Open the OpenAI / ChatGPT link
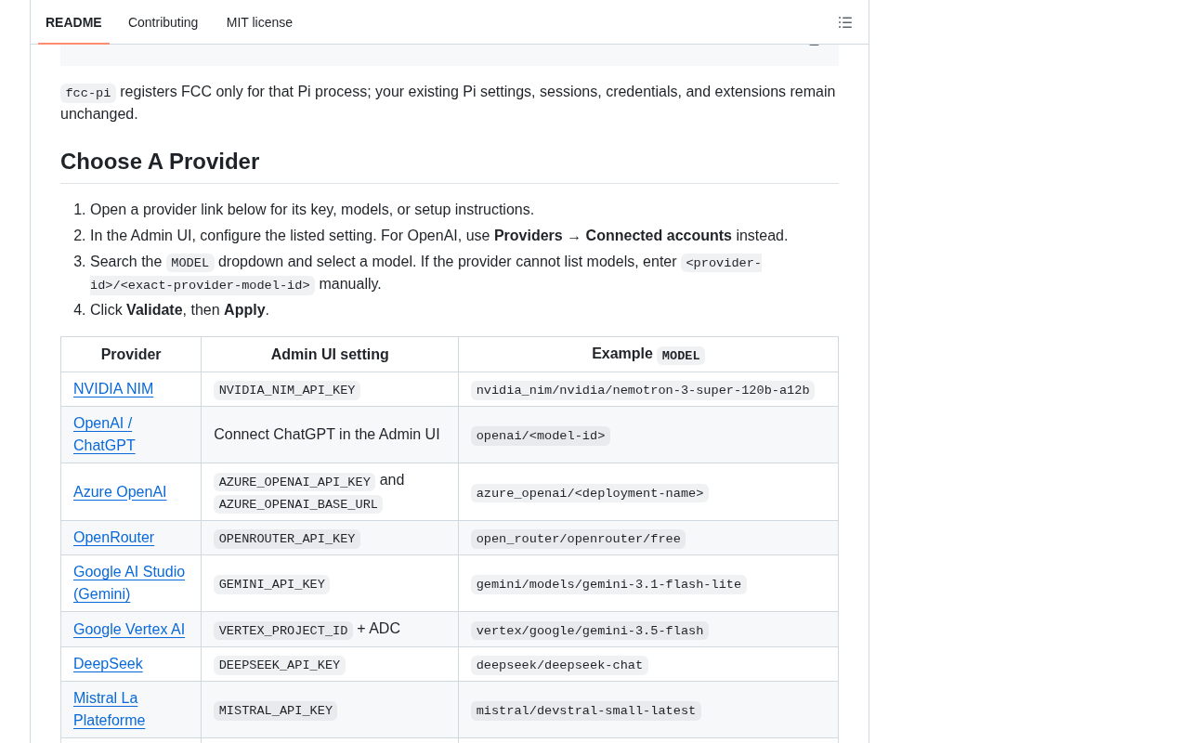Image resolution: width=1189 pixels, height=743 pixels. 104,435
